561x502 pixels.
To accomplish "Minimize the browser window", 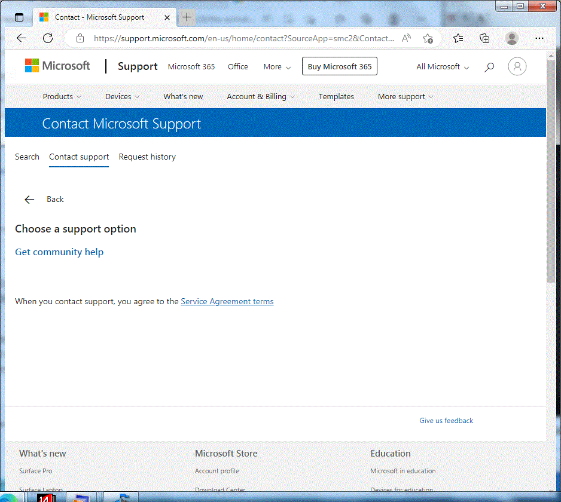I will (504, 7).
